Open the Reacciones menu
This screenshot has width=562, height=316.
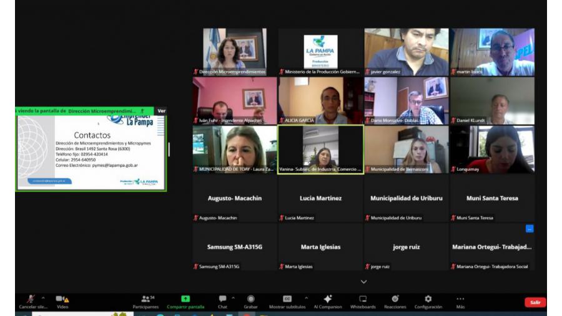pos(395,302)
